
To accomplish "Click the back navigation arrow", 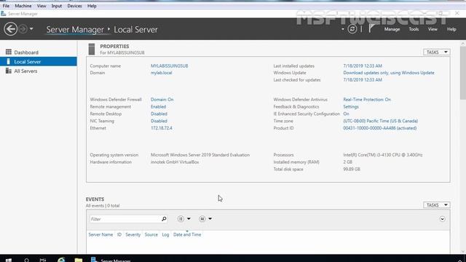I will 11,29.
